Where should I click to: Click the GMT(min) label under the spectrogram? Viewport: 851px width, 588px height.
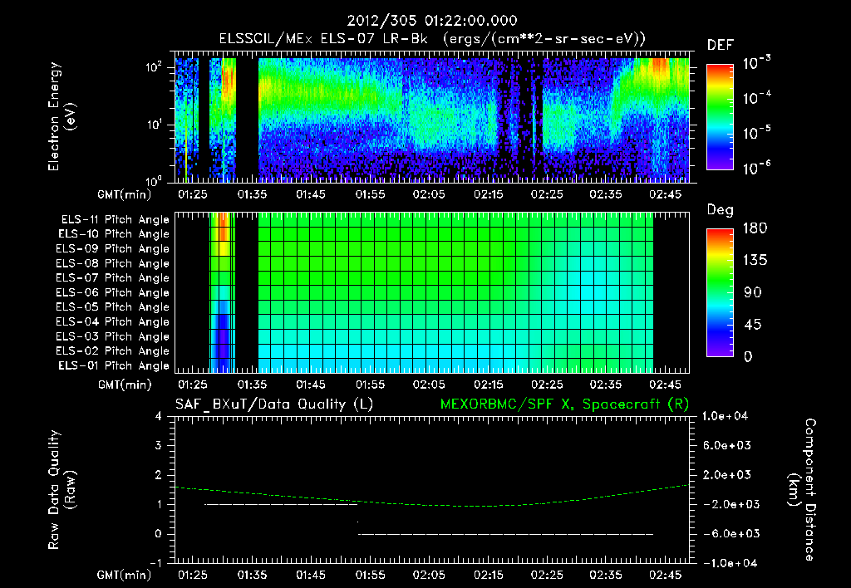tap(125, 194)
